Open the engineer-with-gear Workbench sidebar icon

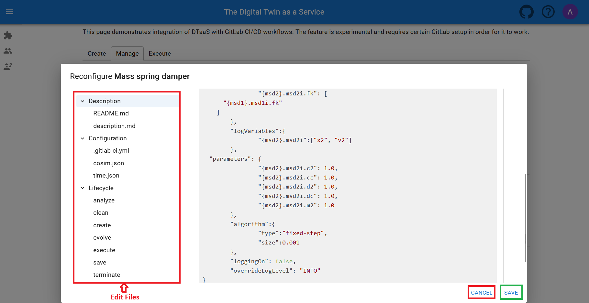(8, 66)
